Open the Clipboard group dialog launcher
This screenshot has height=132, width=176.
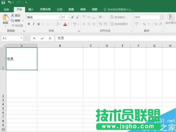(24, 31)
